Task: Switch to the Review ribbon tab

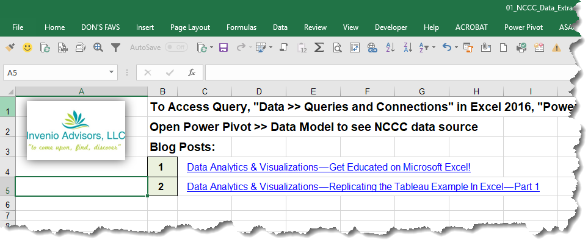Action: [x=316, y=27]
